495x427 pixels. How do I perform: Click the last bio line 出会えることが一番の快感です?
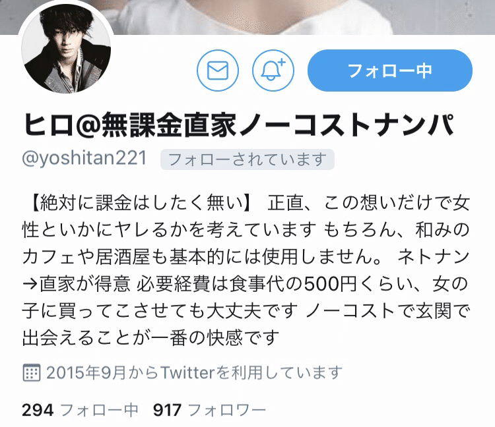[x=151, y=338]
